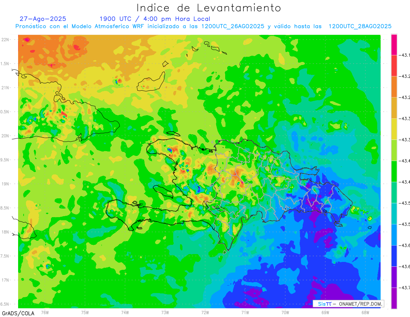Select the "19N" latitude label

[5, 184]
